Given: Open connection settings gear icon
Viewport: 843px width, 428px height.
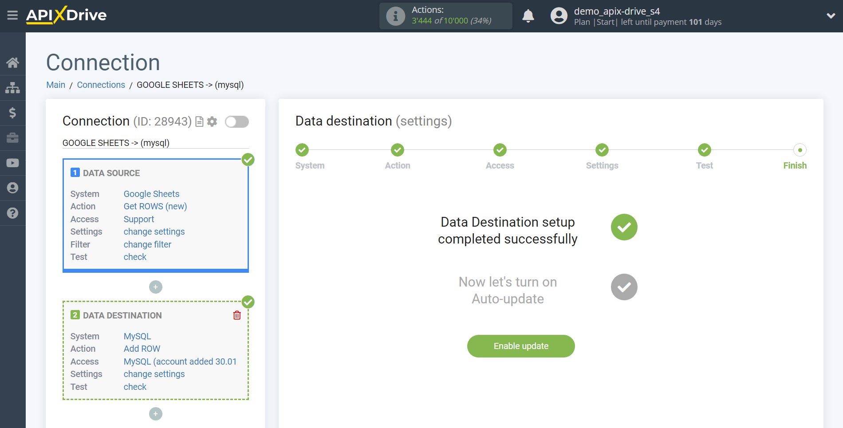Looking at the screenshot, I should point(212,122).
